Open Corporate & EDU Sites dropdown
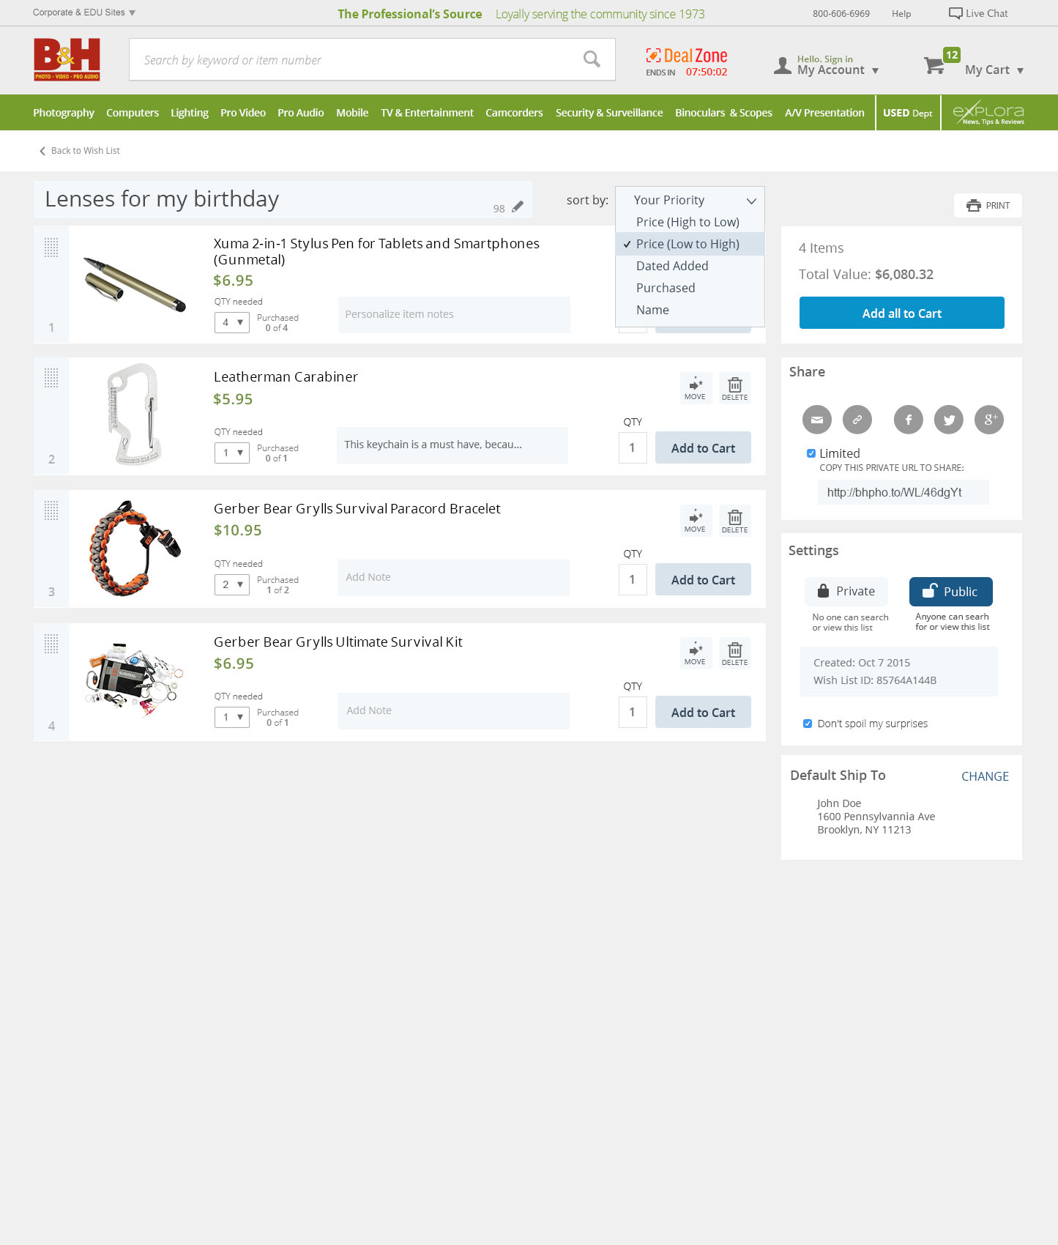 click(x=84, y=12)
